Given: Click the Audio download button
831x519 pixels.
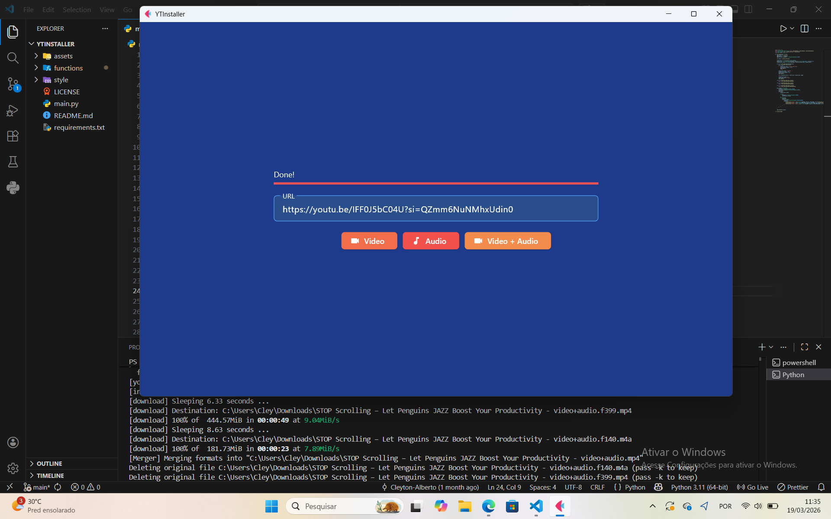Looking at the screenshot, I should (430, 241).
